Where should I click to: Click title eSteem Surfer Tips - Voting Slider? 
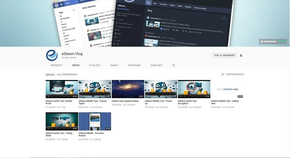[x=59, y=134]
